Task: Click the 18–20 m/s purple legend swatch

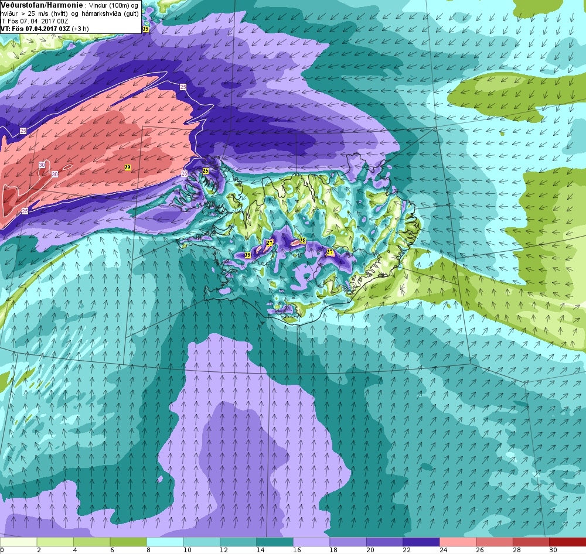Action: pos(348,542)
